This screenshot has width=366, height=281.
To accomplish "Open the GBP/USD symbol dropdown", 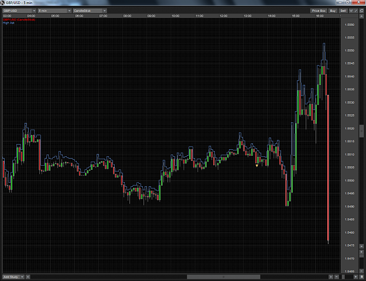I will pos(19,11).
